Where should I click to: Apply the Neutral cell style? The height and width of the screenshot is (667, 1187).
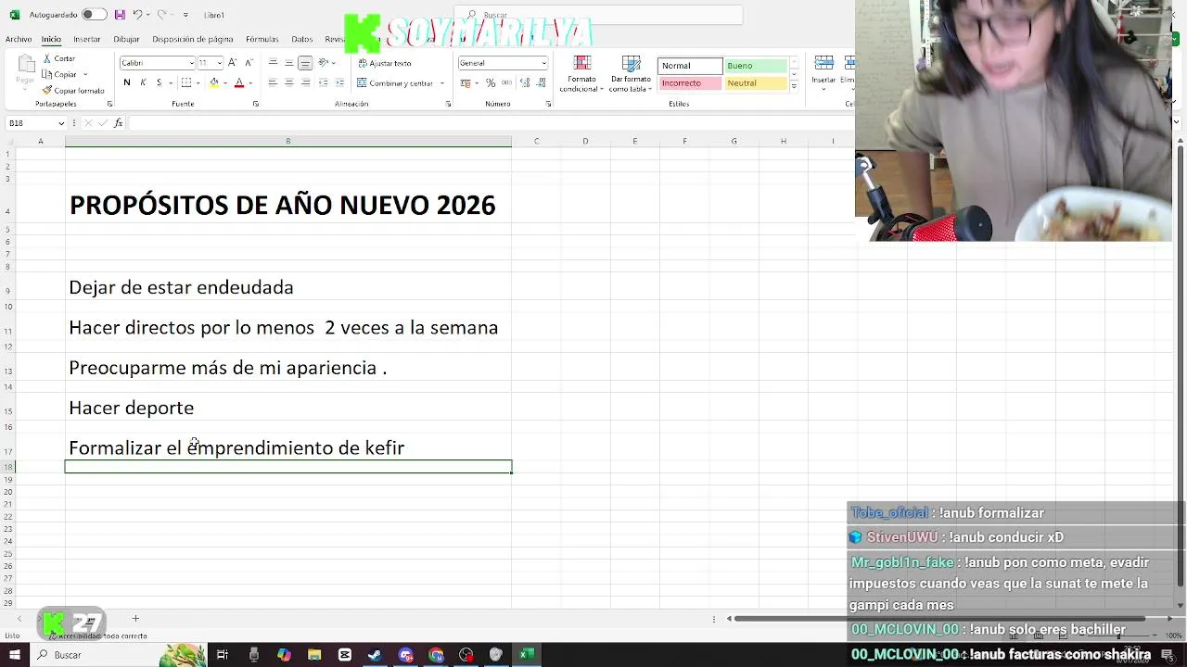[x=755, y=83]
